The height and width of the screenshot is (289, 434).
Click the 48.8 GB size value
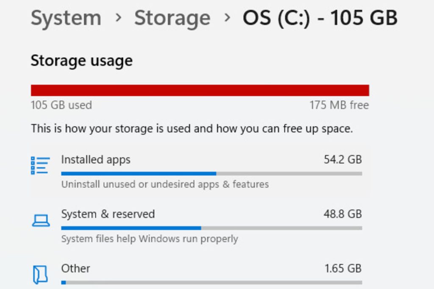pyautogui.click(x=342, y=214)
